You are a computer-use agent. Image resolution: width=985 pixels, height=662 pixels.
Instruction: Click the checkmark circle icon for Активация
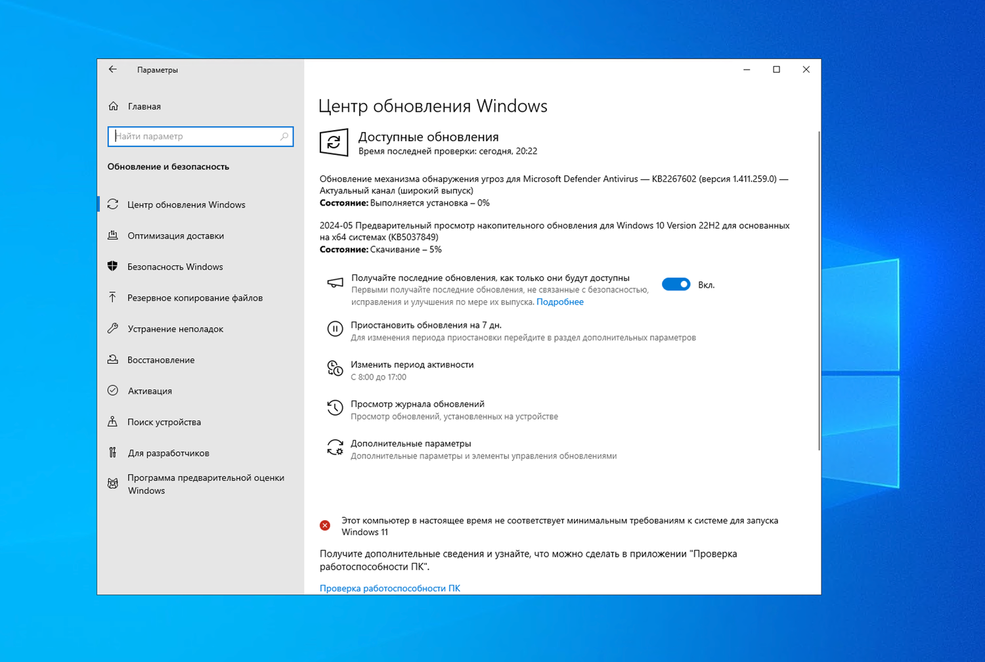point(113,390)
